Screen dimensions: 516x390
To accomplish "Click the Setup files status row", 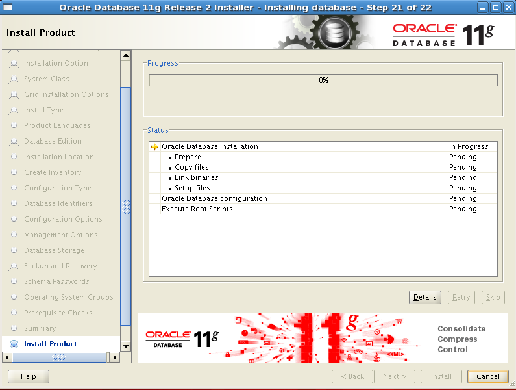I will click(x=323, y=188).
